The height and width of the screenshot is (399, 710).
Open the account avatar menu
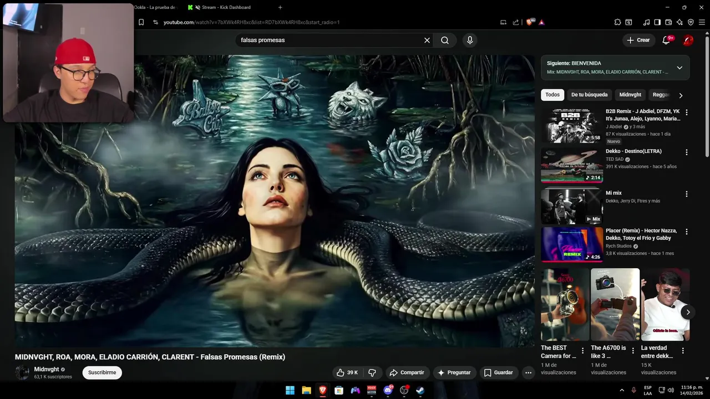(688, 40)
